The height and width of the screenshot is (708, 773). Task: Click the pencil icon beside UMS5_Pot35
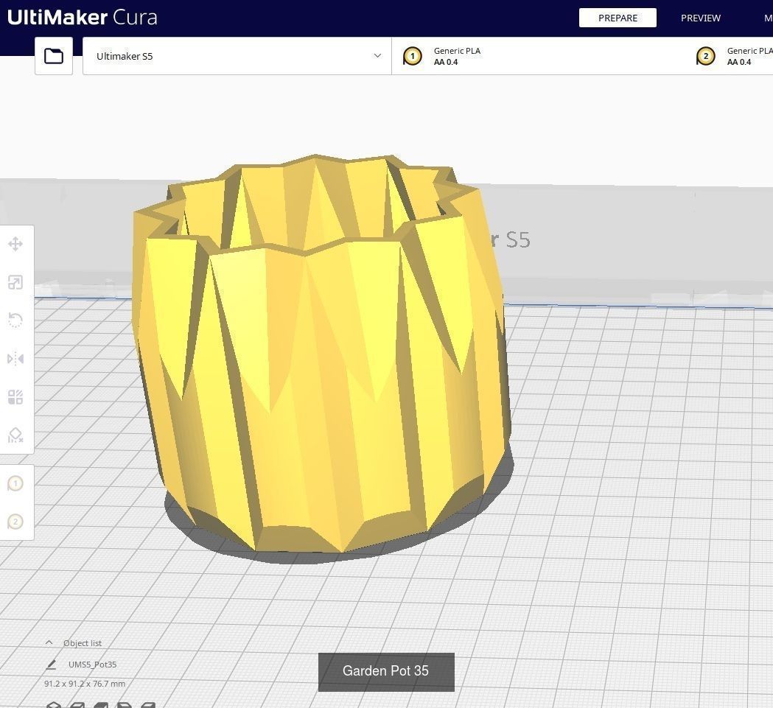(x=51, y=665)
